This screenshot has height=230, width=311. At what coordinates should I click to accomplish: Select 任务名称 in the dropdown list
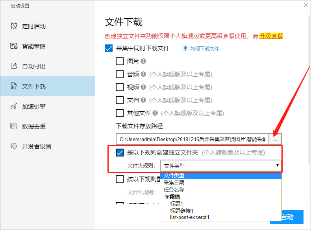click(221, 190)
